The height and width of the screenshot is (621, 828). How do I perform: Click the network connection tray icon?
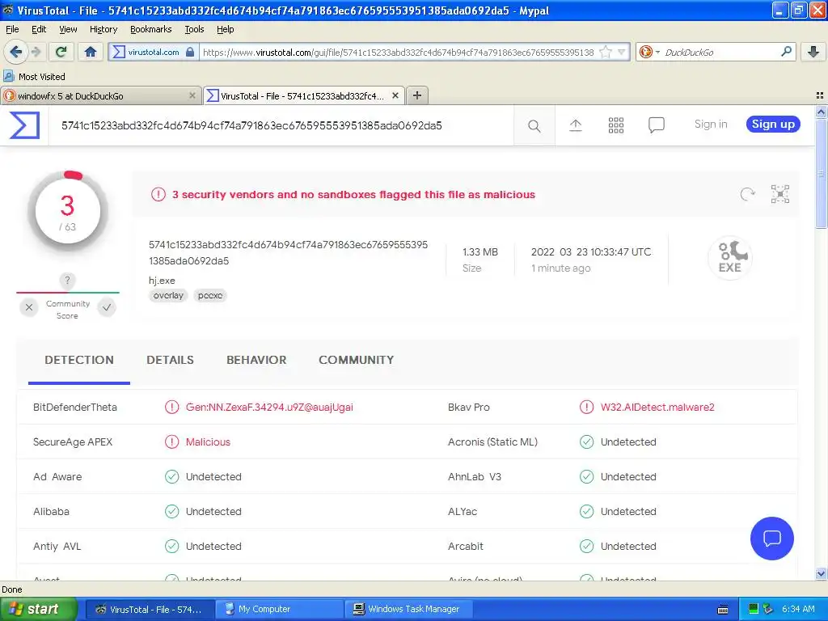coord(768,609)
